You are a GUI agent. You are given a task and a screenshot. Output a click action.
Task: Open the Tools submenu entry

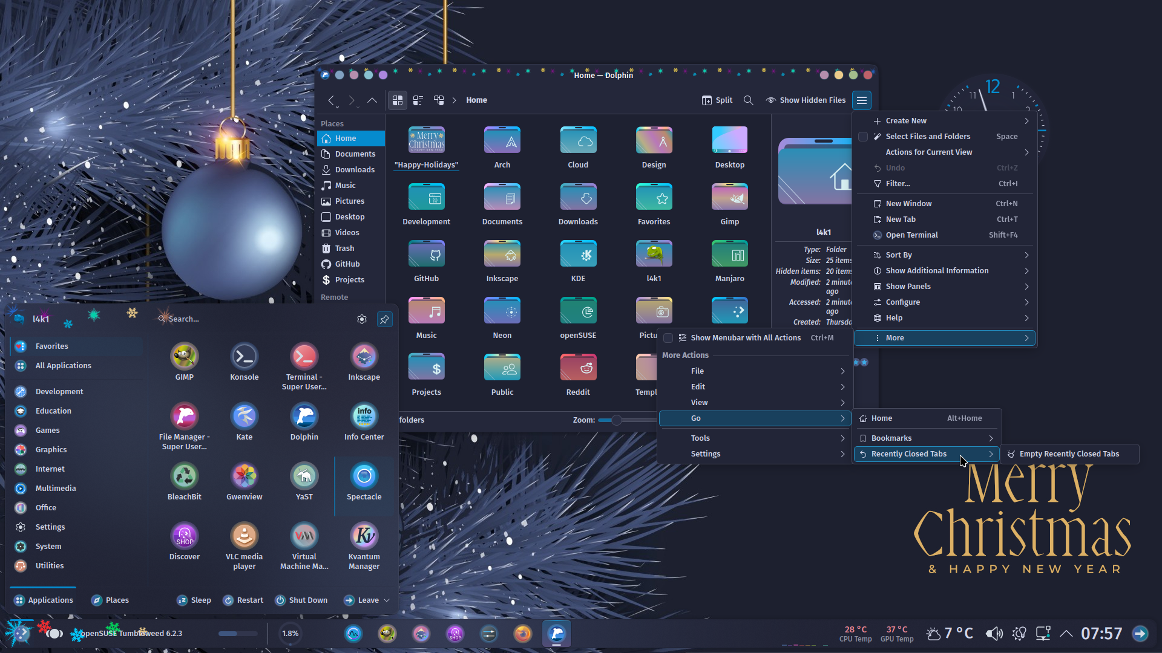(x=755, y=438)
